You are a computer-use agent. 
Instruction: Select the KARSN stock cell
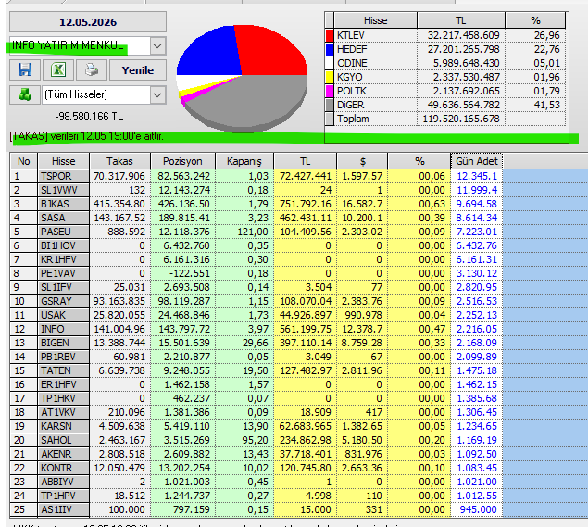point(63,426)
